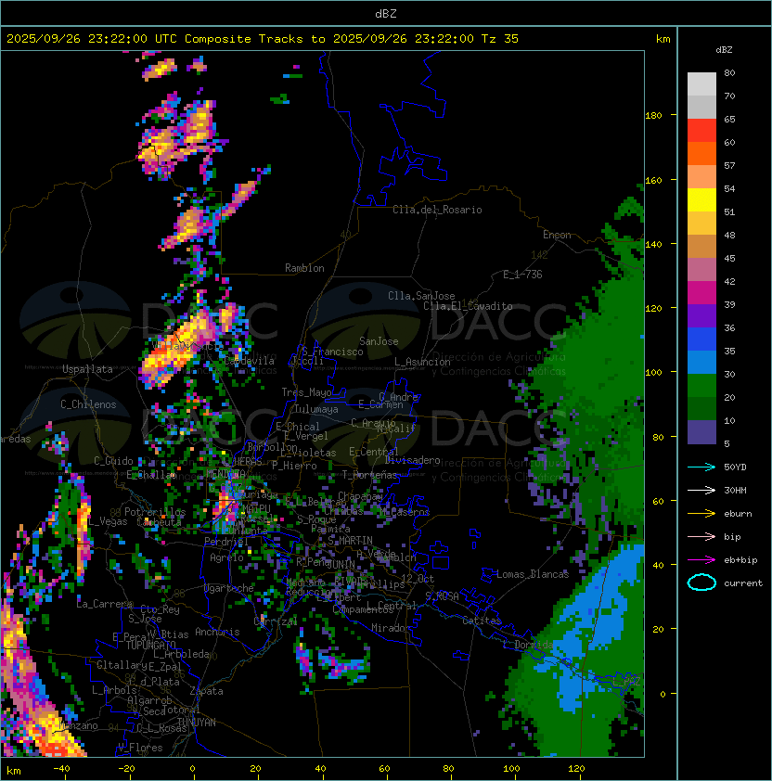Screen dimensions: 772x781
Task: Click the Tulumaya label
Action: click(316, 409)
